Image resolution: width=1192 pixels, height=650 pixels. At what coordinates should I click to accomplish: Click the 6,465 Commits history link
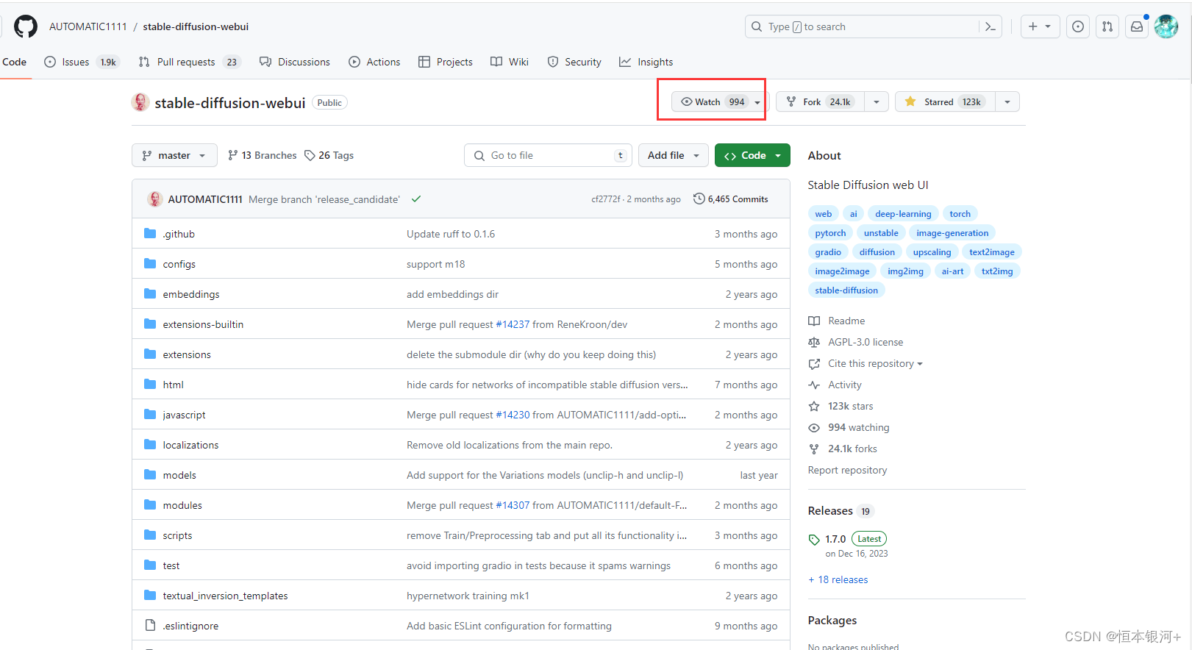click(x=730, y=199)
